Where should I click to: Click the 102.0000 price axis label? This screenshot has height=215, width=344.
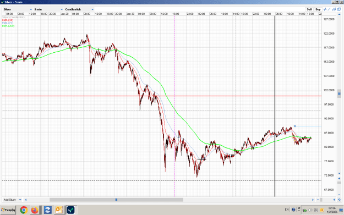(x=329, y=90)
